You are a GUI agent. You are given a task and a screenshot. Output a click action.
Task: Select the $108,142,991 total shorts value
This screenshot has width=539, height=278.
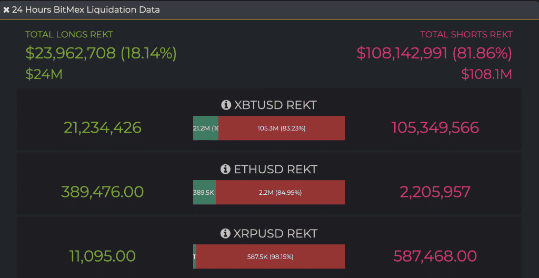pyautogui.click(x=434, y=53)
